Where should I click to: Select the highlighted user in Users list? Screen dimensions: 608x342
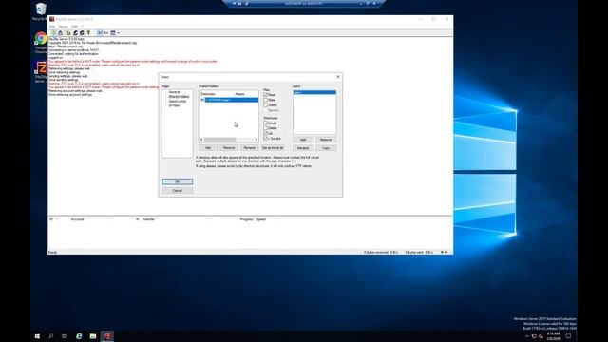(x=314, y=92)
